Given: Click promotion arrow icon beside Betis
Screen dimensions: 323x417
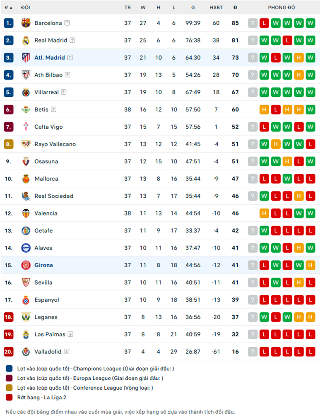Looking at the screenshot, I should (53, 109).
